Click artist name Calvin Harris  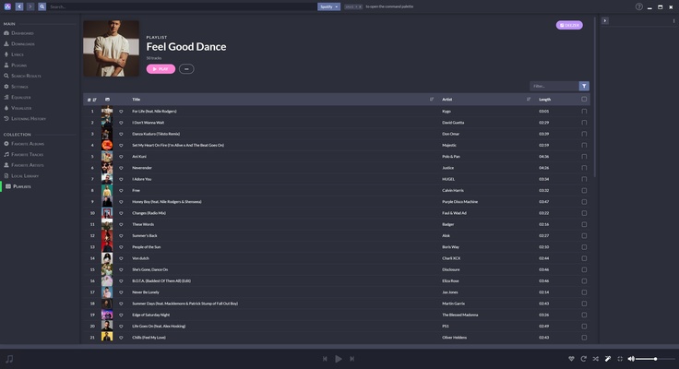[x=453, y=191]
